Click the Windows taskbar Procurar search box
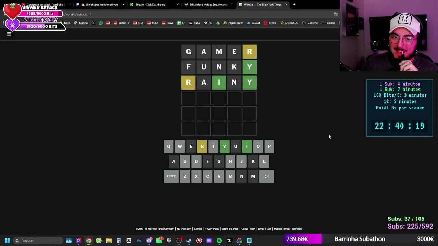This screenshot has width=438, height=246. tap(38, 241)
